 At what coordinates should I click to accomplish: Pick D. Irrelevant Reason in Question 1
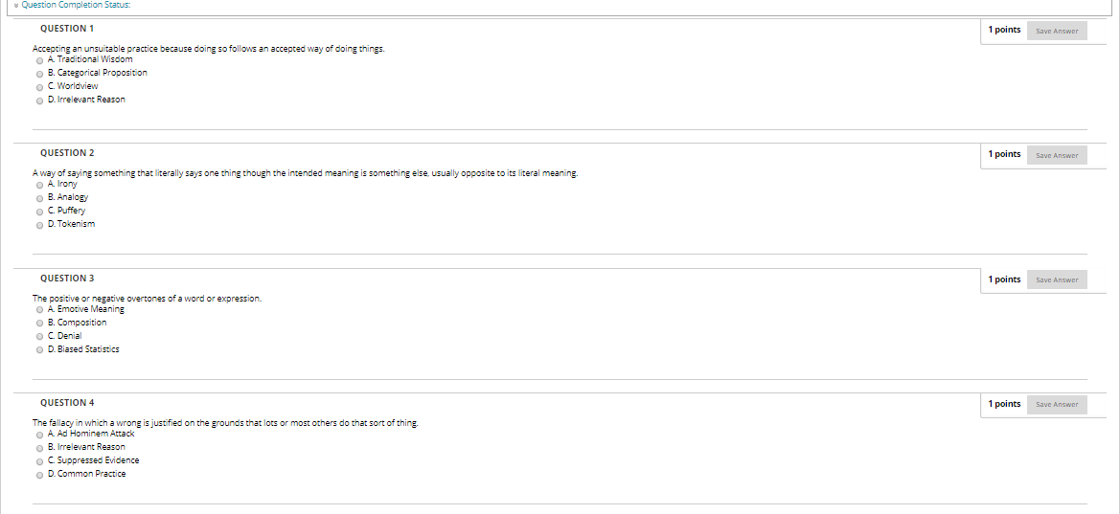pos(39,101)
